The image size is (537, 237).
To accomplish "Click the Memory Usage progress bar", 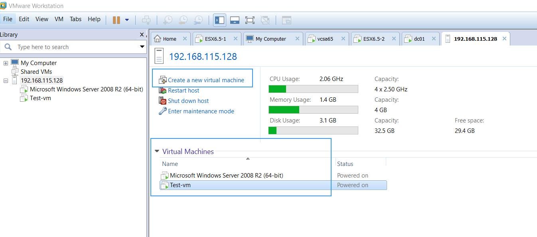I will [x=313, y=110].
